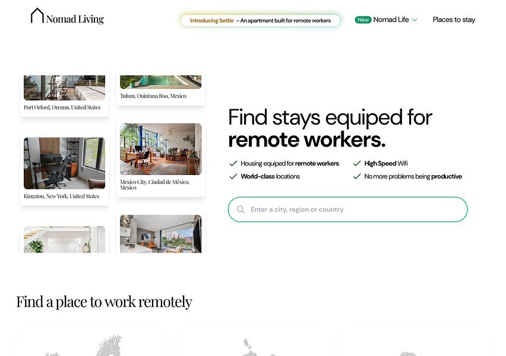Open the Introducing Settle announcement banner
Viewport: 506px width, 356px height.
coord(260,20)
